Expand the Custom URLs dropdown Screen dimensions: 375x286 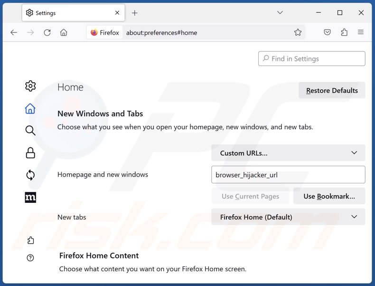[x=288, y=153]
